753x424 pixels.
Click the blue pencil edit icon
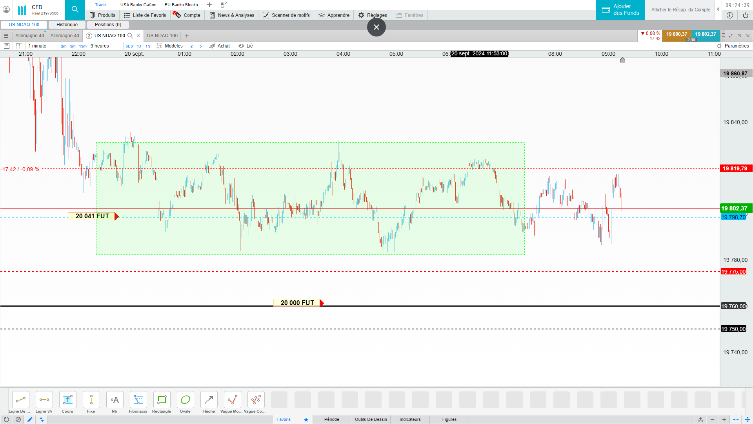[x=30, y=419]
